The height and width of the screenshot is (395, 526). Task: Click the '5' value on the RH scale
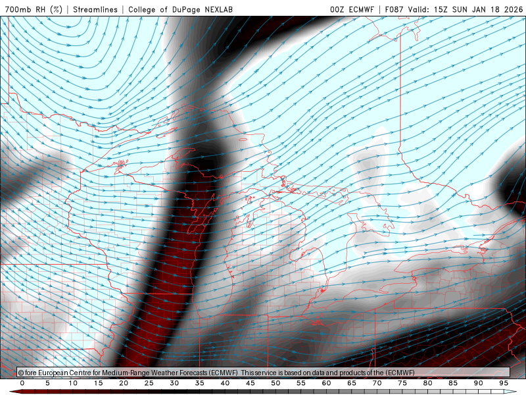pos(47,383)
